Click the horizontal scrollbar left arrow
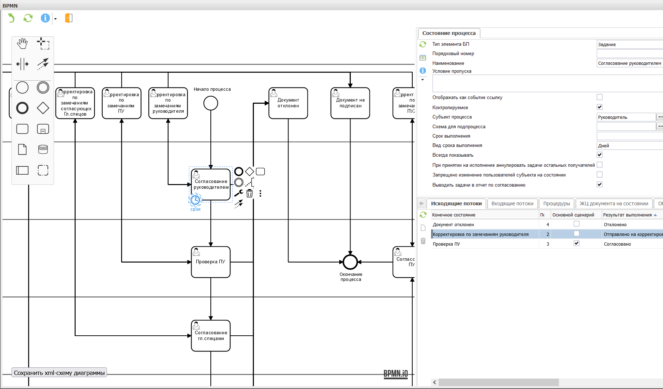663x389 pixels. (x=435, y=382)
